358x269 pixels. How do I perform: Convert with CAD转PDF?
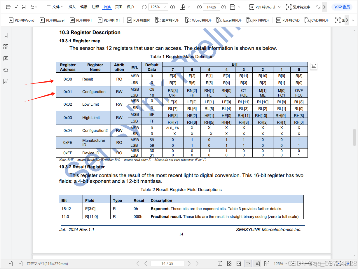(317, 20)
